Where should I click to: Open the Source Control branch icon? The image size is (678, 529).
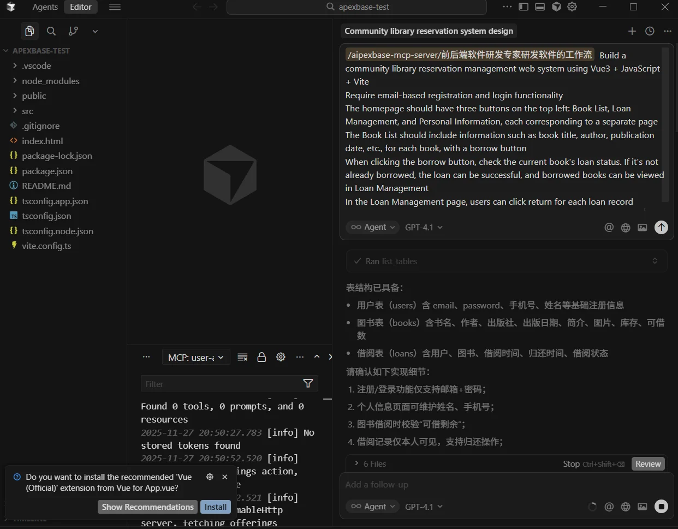(73, 32)
